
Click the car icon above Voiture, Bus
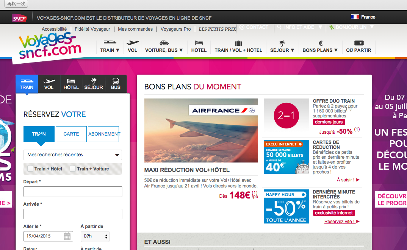point(164,43)
